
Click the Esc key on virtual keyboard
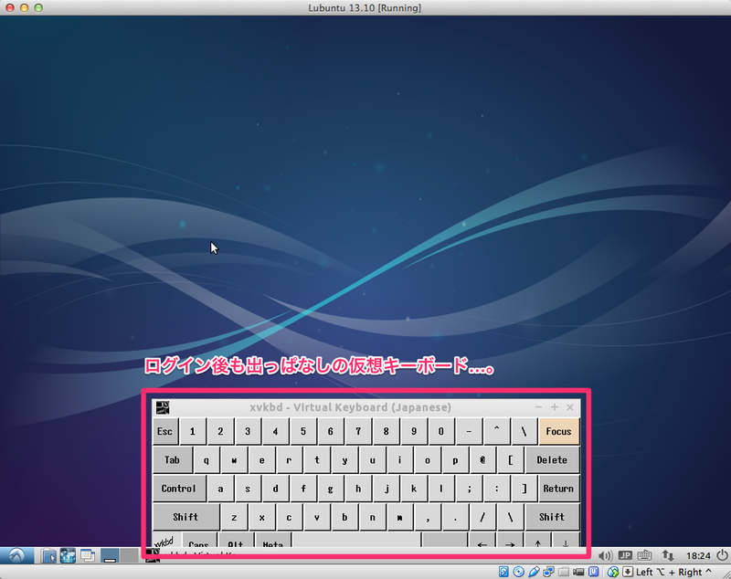tap(165, 431)
